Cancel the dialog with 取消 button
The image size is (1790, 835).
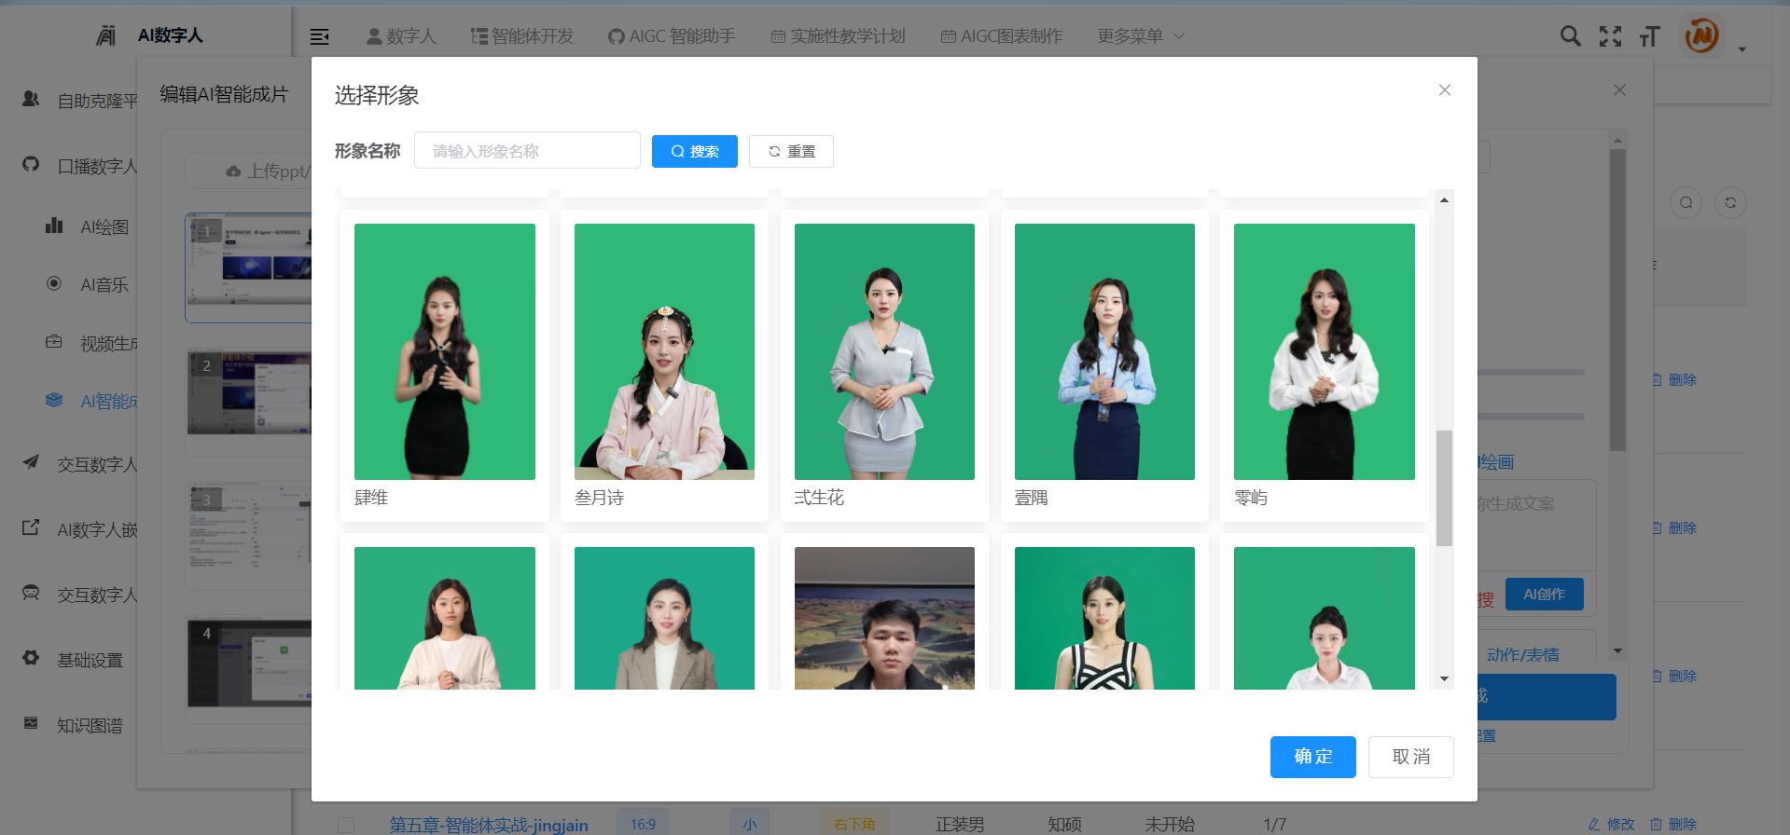tap(1410, 757)
